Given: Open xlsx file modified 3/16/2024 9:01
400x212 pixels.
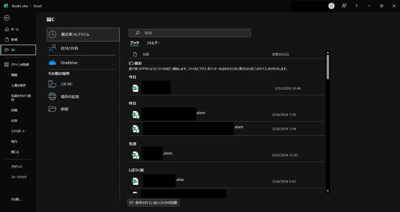Looking at the screenshot, I should pos(227,181).
